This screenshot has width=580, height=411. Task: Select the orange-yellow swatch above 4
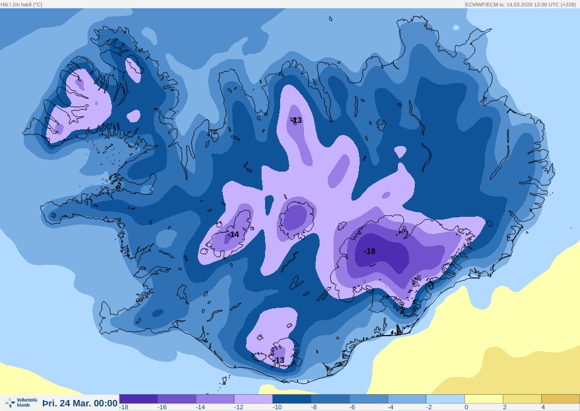(x=561, y=399)
